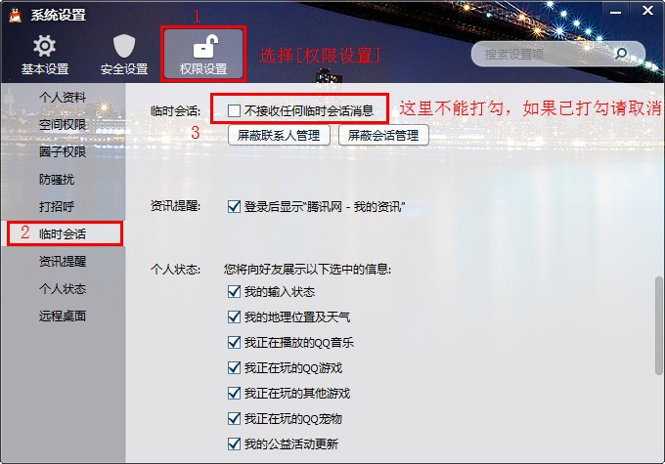Uncheck 我的输入状态 checkbox
The height and width of the screenshot is (464, 665).
(234, 291)
